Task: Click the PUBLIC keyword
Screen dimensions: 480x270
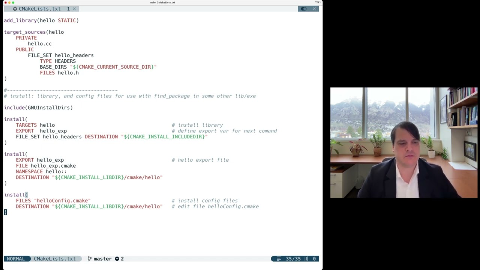Action: [x=25, y=49]
